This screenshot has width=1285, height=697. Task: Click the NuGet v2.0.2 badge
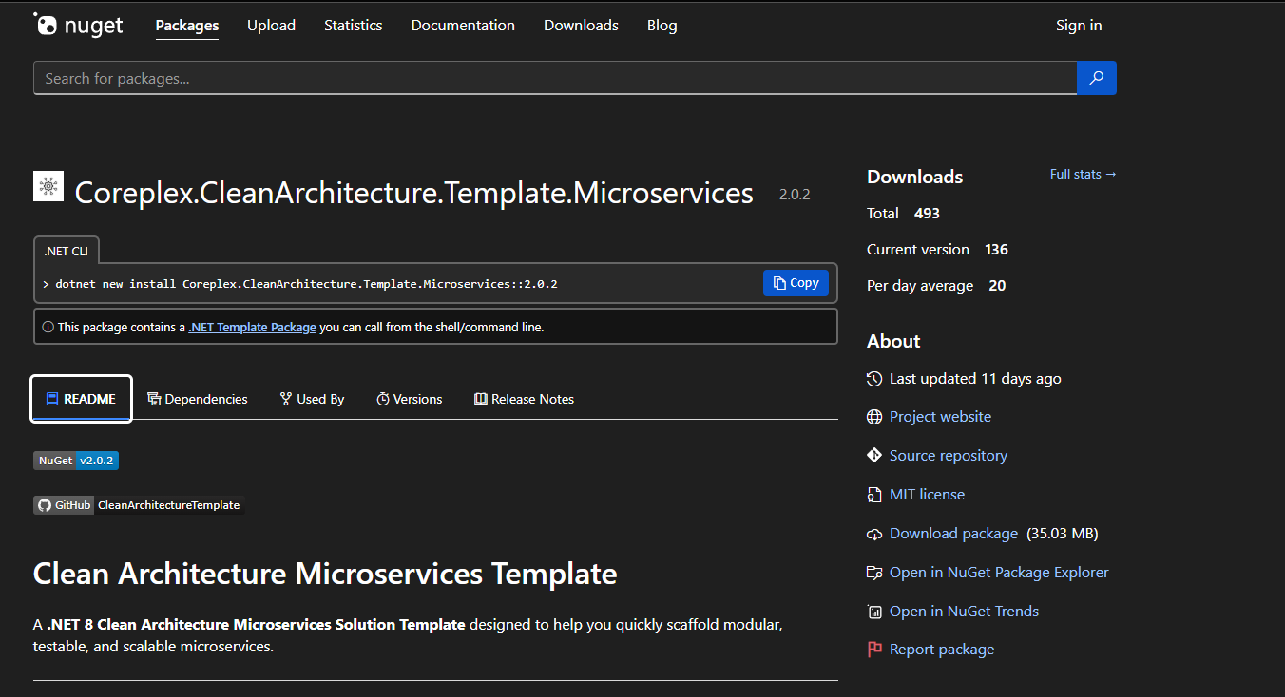pyautogui.click(x=76, y=461)
